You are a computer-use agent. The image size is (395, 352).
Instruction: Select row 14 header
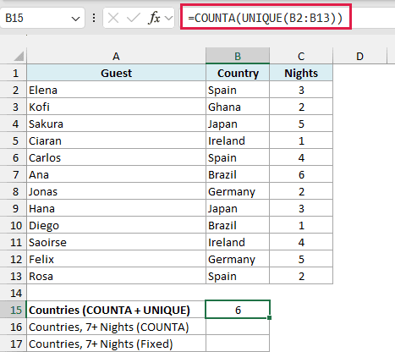(14, 293)
